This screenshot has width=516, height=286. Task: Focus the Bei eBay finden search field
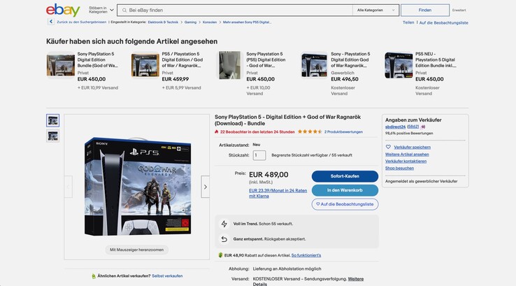tap(235, 10)
